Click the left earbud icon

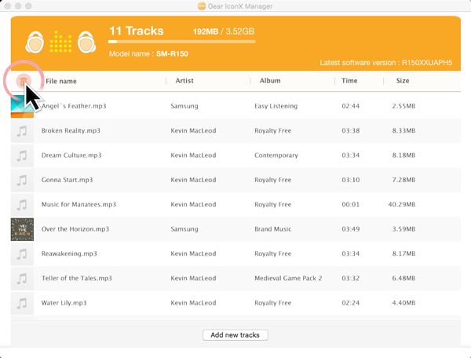pos(35,42)
